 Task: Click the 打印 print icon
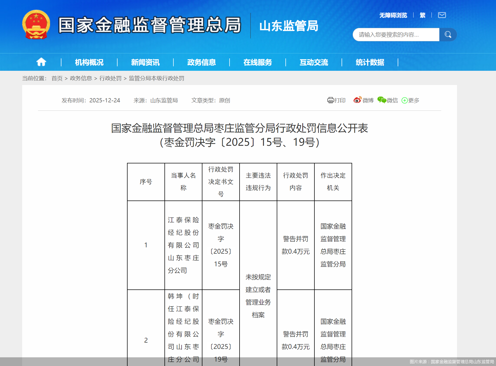click(336, 100)
